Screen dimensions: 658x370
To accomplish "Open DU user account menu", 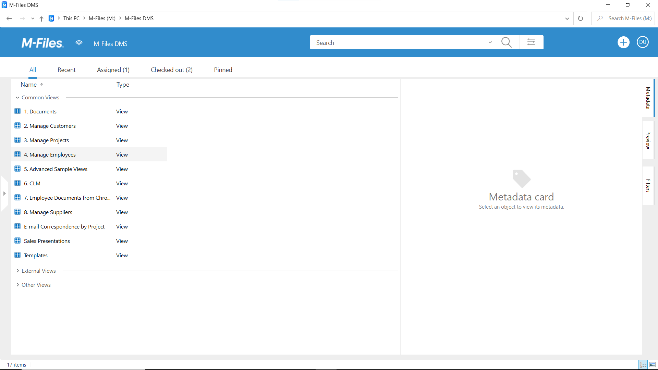I will [643, 42].
